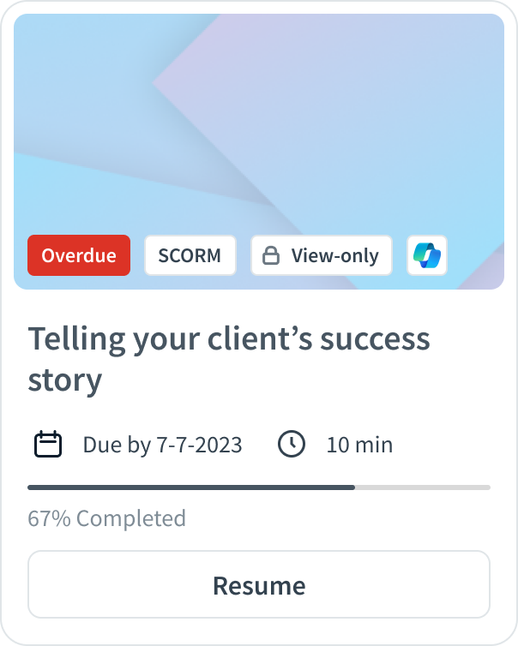Viewport: 518px width, 646px height.
Task: Click the View-only label text
Action: click(334, 255)
